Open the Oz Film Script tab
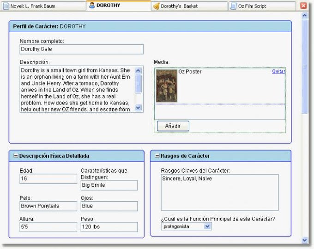The image size is (314, 249). (x=262, y=6)
